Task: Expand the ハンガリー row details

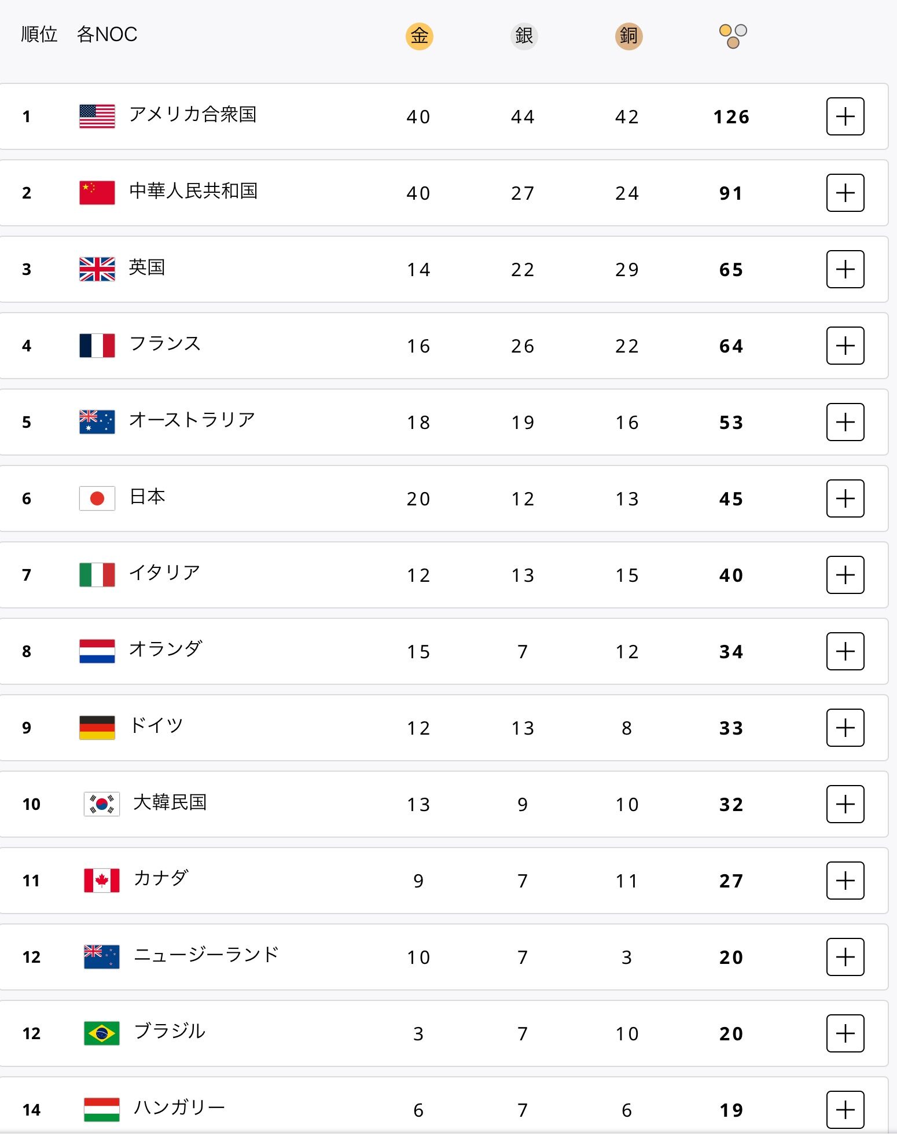Action: (x=845, y=1110)
